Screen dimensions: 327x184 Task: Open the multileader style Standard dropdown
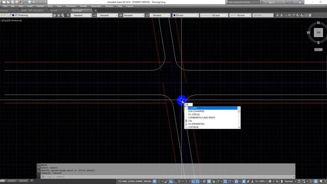160,15
